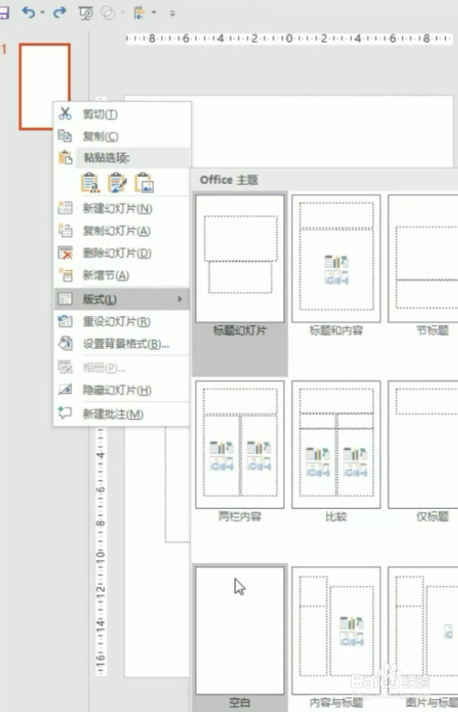This screenshot has width=458, height=712.
Task: Click the new slide icon
Action: click(x=65, y=208)
